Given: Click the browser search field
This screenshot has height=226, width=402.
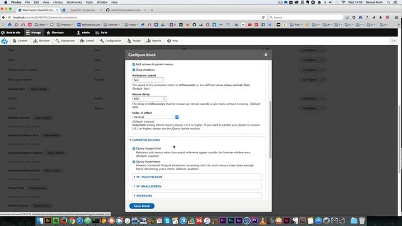Looking at the screenshot, I should point(306,18).
